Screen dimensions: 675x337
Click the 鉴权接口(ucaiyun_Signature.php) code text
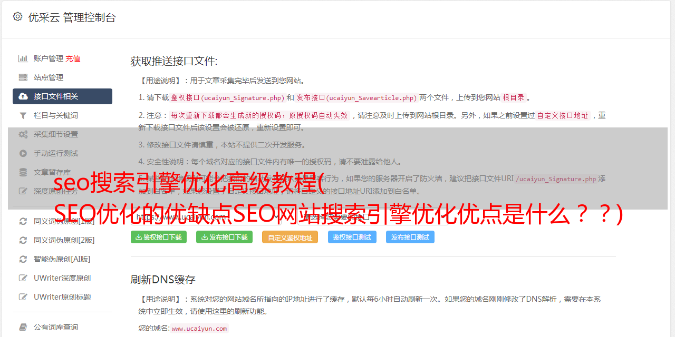click(227, 98)
